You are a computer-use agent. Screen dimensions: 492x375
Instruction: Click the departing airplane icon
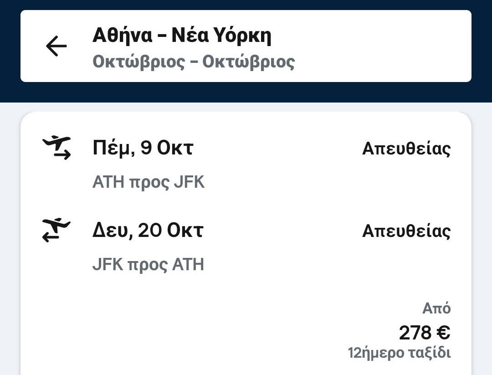[x=57, y=148]
